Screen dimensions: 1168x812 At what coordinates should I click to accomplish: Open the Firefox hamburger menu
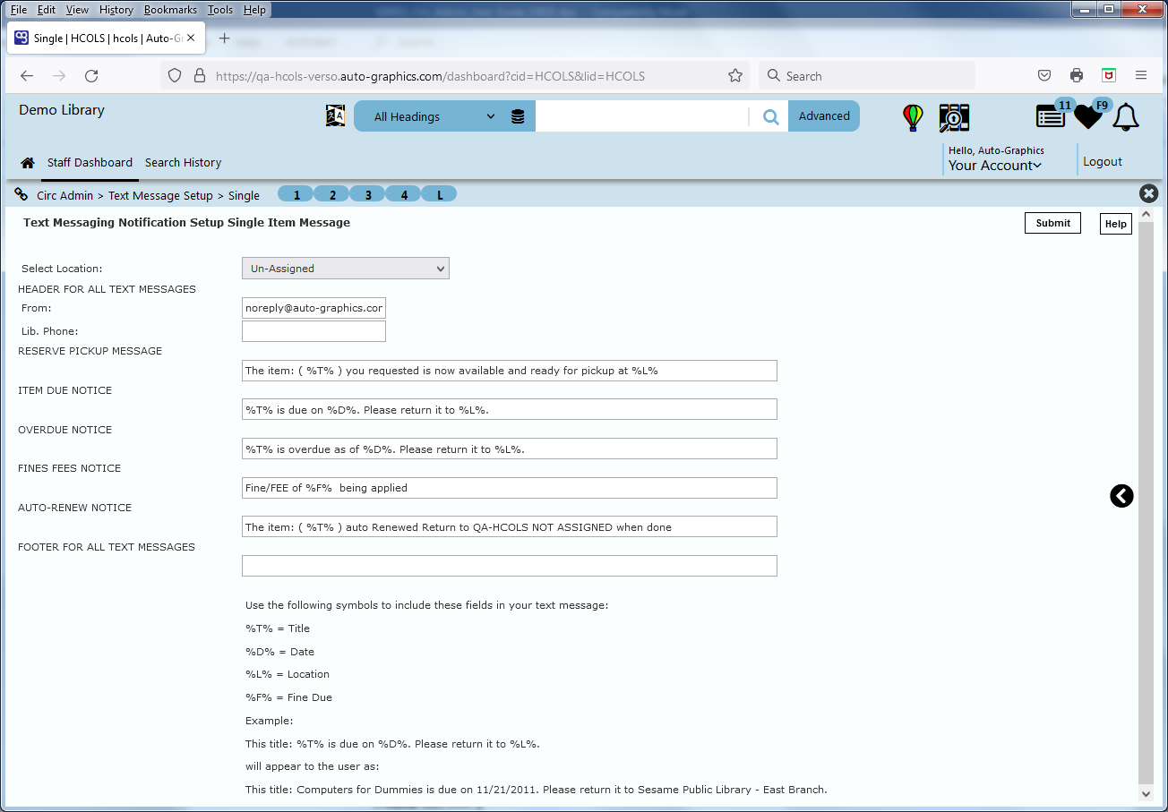[x=1141, y=76]
